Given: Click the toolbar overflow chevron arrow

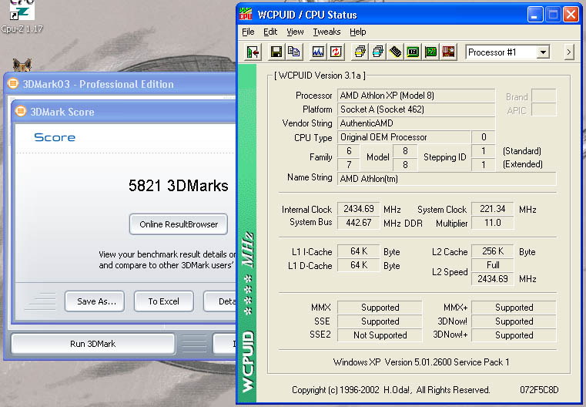Looking at the screenshot, I should pyautogui.click(x=569, y=52).
